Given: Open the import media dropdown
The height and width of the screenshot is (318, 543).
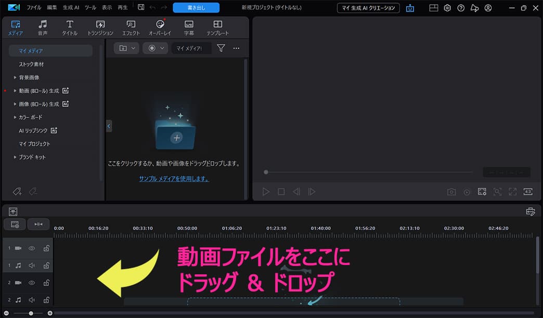Looking at the screenshot, I should (x=126, y=48).
